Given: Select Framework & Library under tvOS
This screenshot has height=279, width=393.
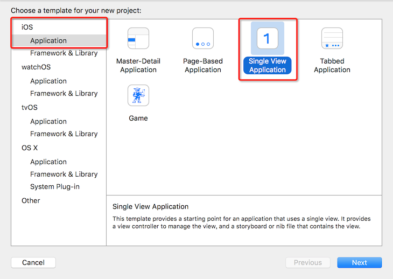Looking at the screenshot, I should 64,134.
